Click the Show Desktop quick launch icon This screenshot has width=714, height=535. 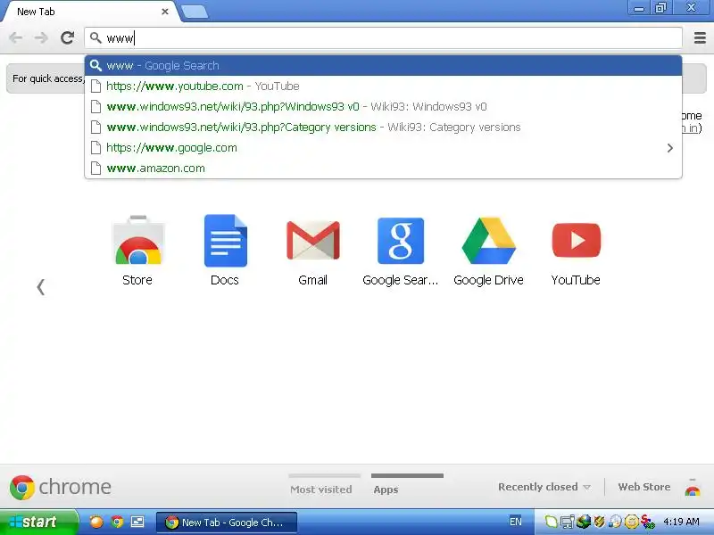tap(137, 522)
